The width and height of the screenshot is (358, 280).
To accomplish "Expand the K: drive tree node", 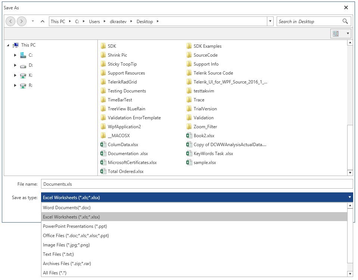I will pos(15,75).
